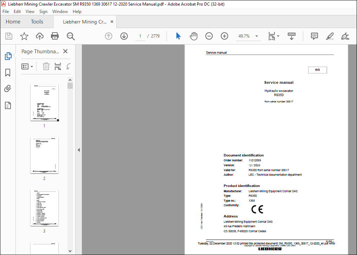Open the File menu
Image resolution: width=357 pixels, height=255 pixels.
point(6,12)
